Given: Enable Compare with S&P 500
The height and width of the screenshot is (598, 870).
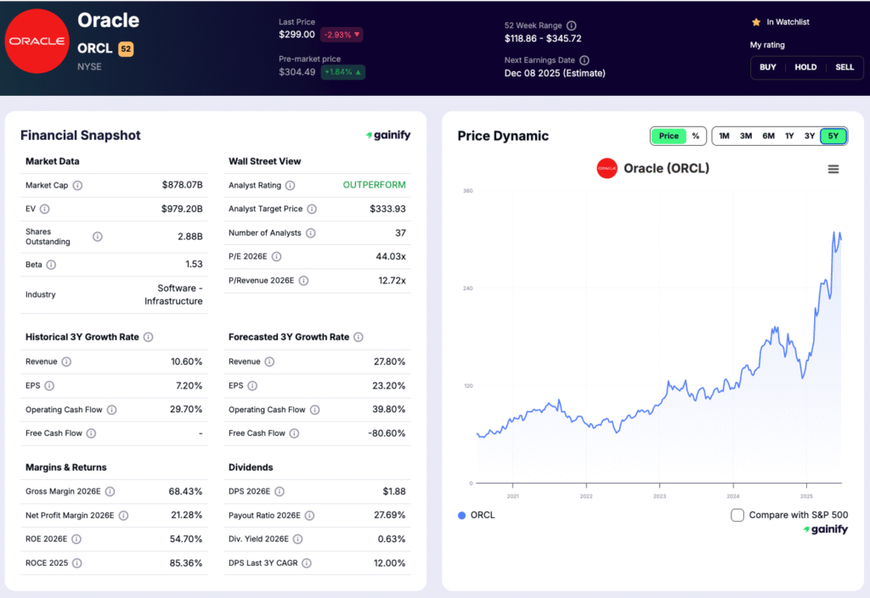Looking at the screenshot, I should pyautogui.click(x=737, y=514).
